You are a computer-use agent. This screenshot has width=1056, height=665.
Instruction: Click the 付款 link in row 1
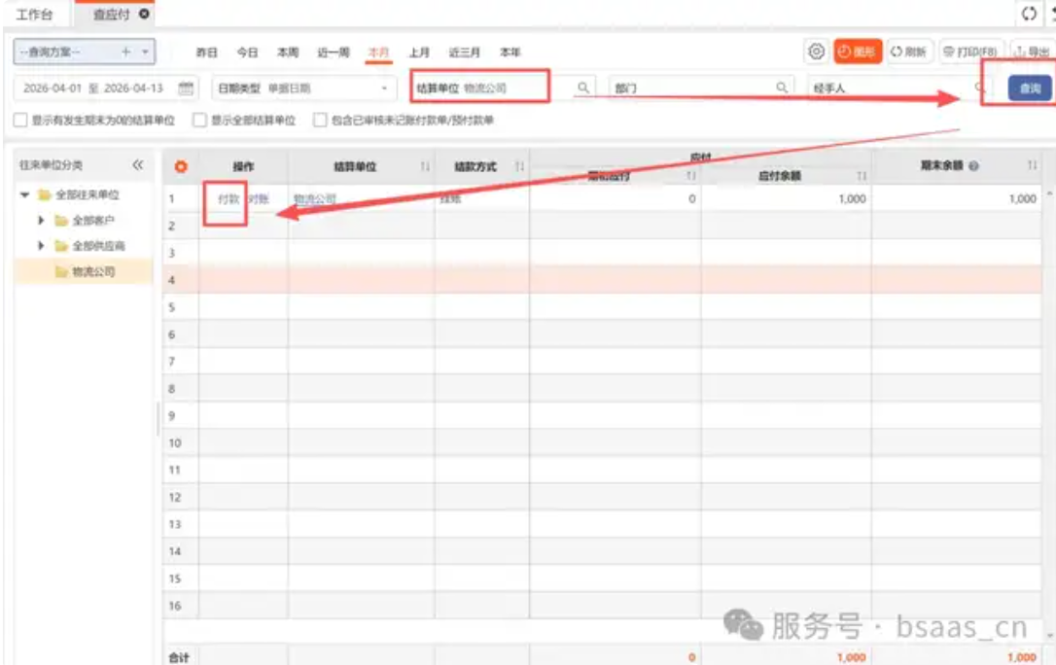[229, 198]
